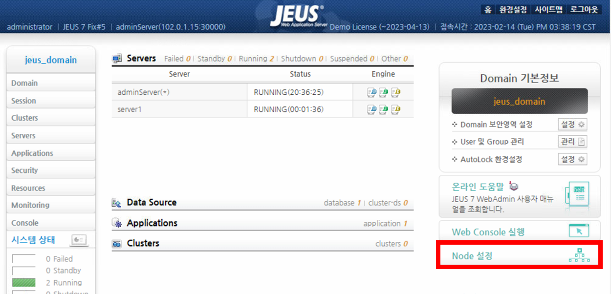Open the 홈 (Home) header link
The image size is (611, 294).
coord(487,9)
